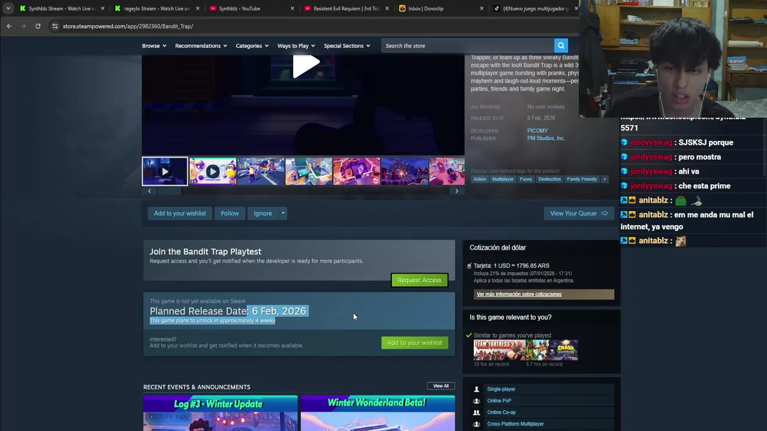Open the Recommendations menu
Image resolution: width=767 pixels, height=431 pixels.
pyautogui.click(x=201, y=45)
